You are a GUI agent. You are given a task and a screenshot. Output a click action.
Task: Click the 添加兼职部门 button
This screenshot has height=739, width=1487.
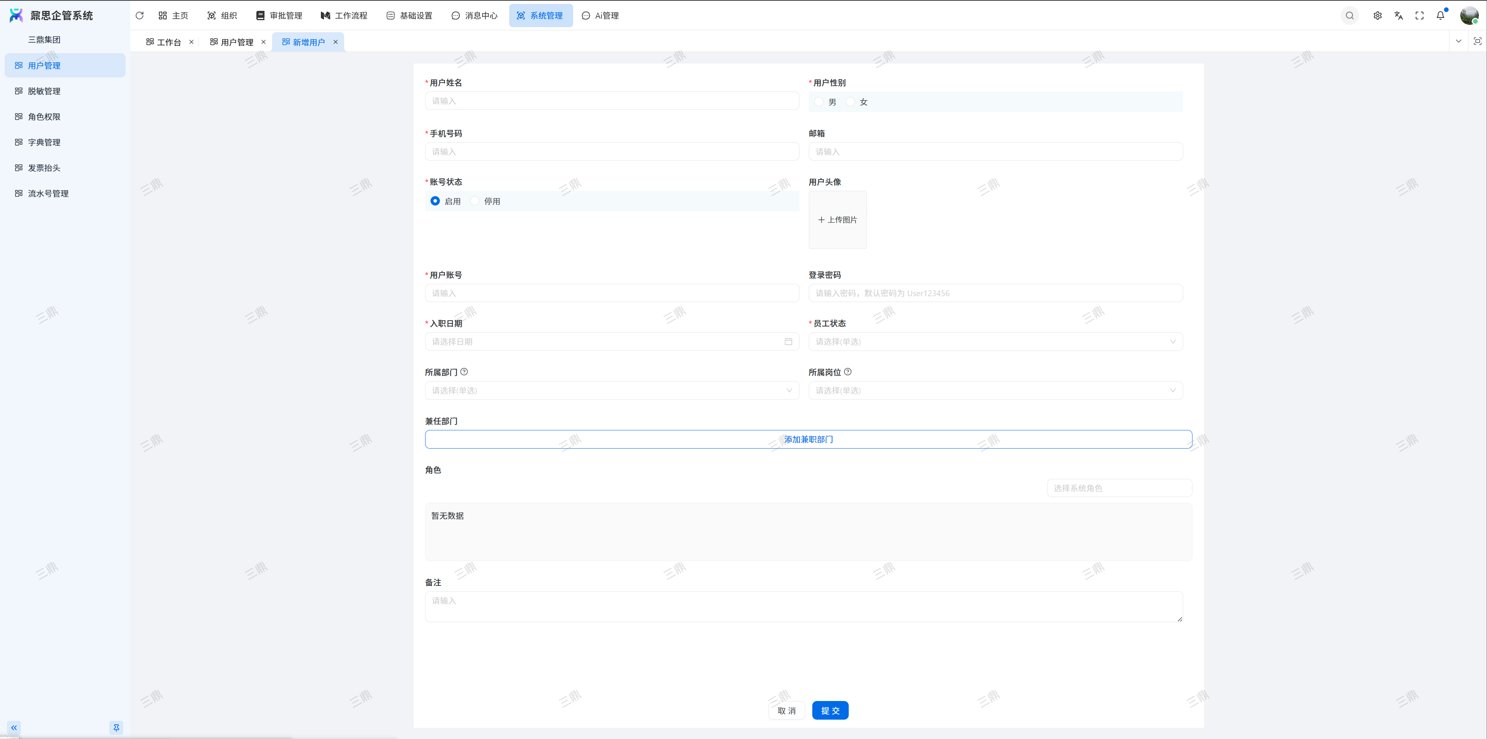[808, 439]
